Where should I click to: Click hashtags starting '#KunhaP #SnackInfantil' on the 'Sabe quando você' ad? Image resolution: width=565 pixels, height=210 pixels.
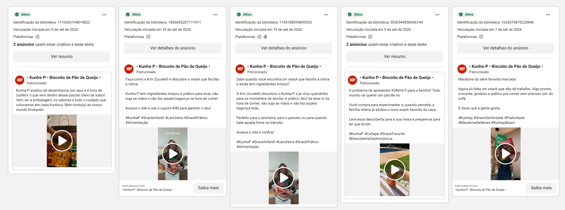(x=278, y=144)
